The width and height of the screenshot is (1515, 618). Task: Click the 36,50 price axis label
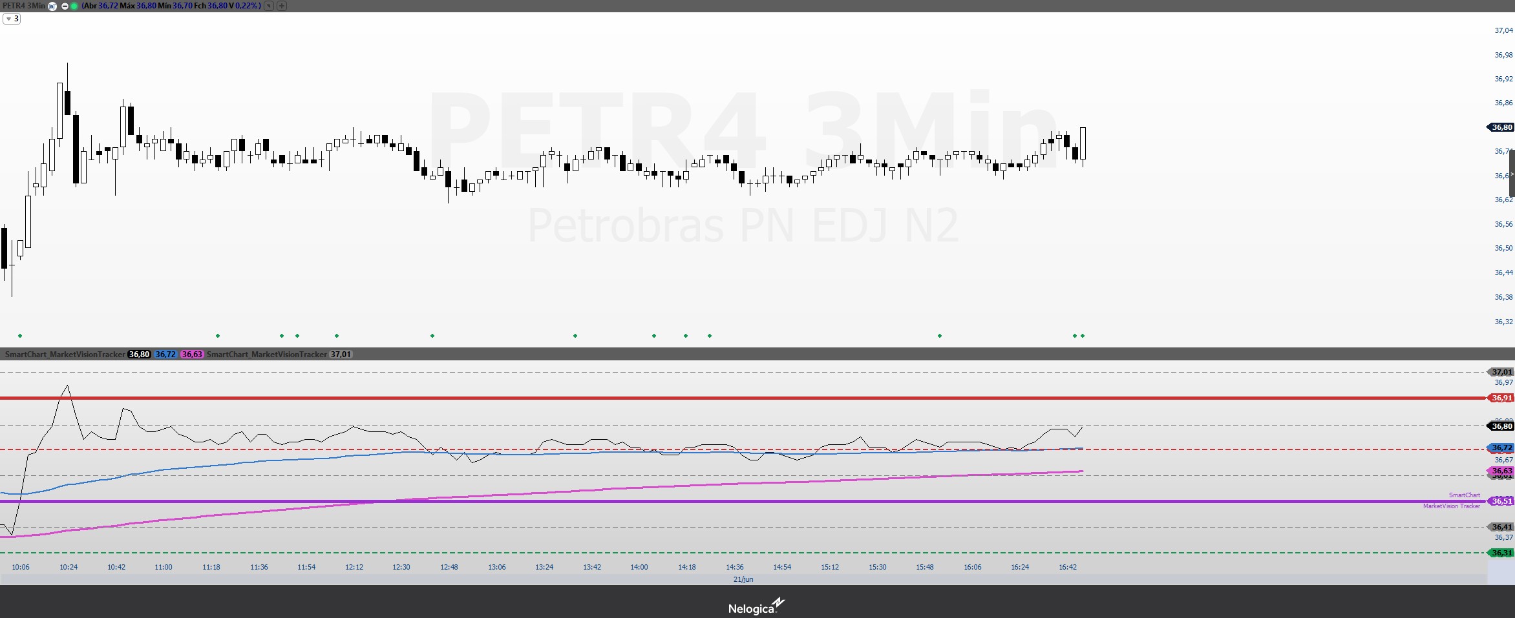(x=1503, y=248)
